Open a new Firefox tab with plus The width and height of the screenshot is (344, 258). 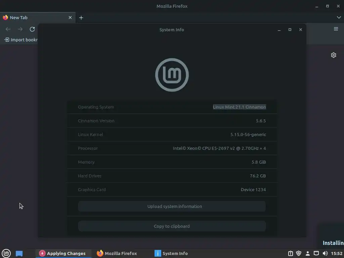click(81, 17)
